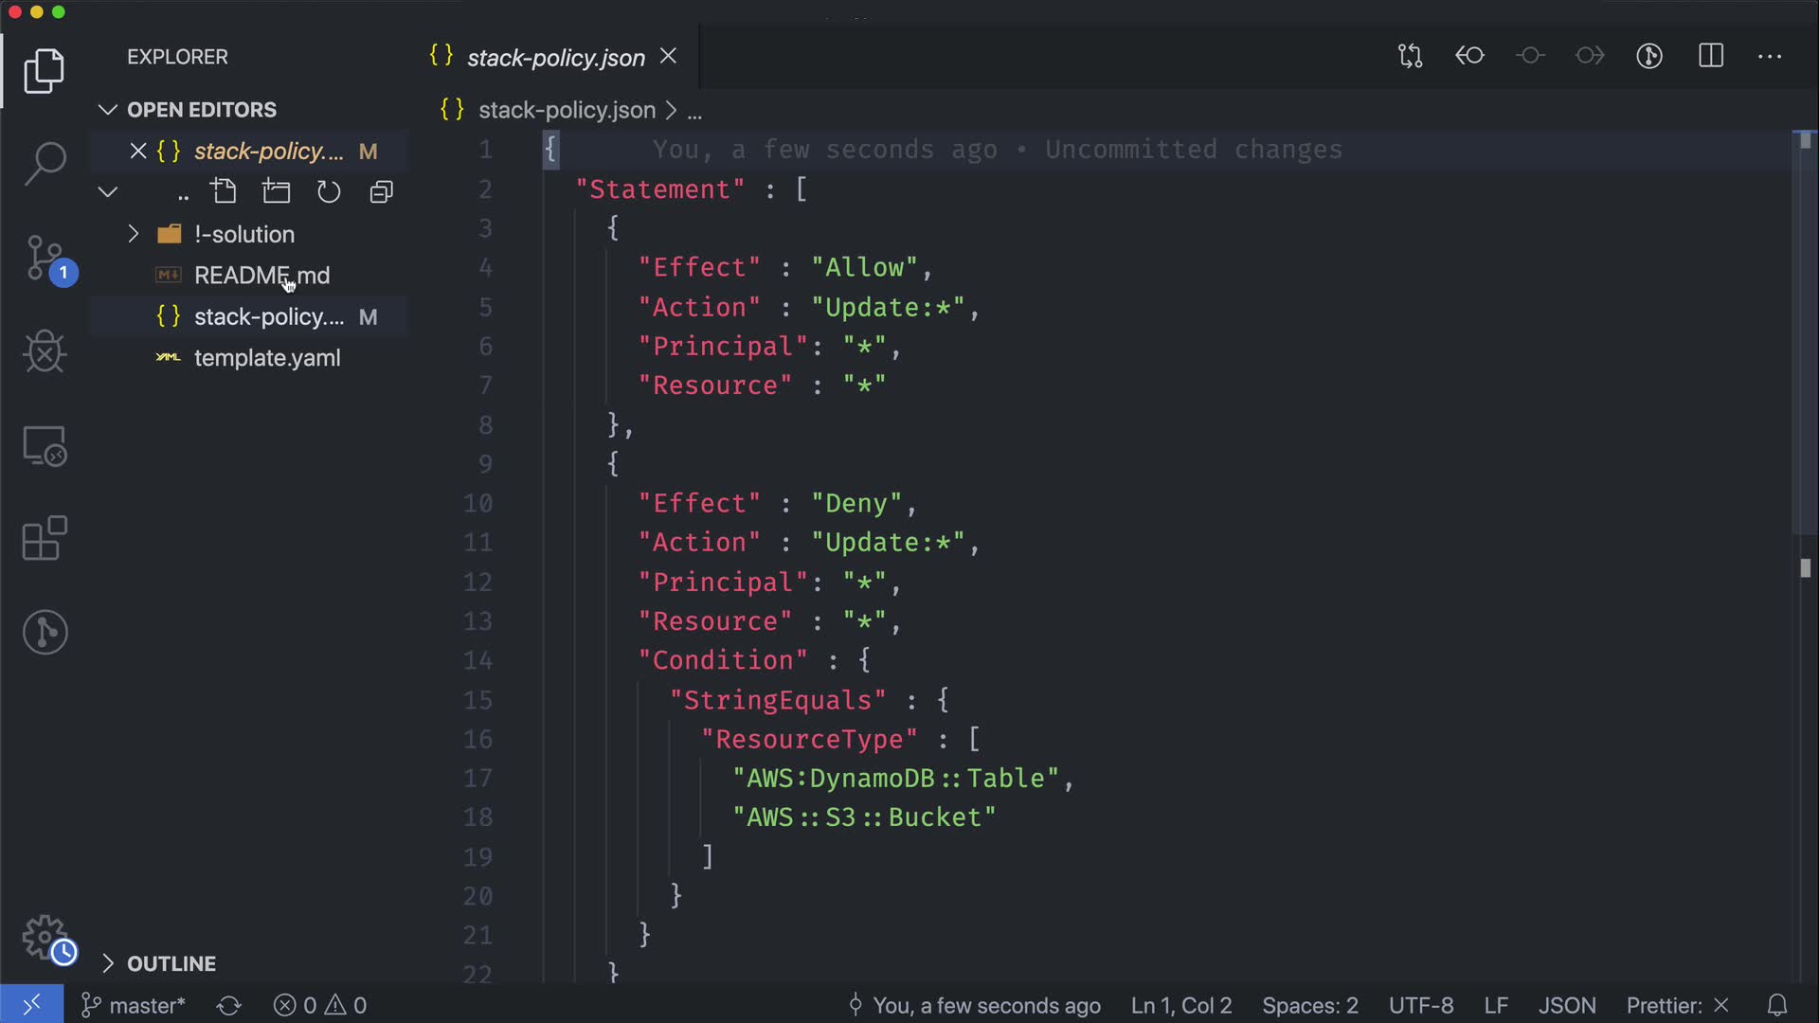Open Source Control view with badge
This screenshot has width=1819, height=1023.
[x=45, y=258]
